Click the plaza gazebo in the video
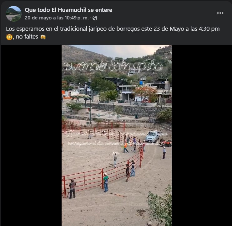Screen dimensions: 232x226 [x=82, y=101]
